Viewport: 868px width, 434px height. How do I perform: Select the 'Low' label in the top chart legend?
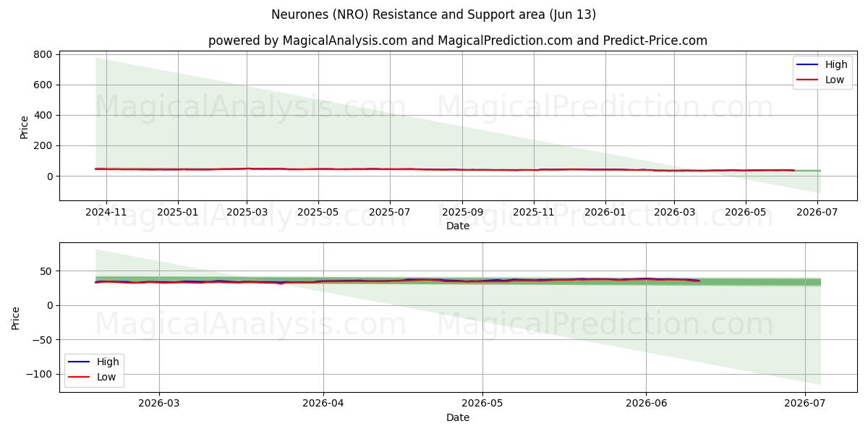[835, 80]
